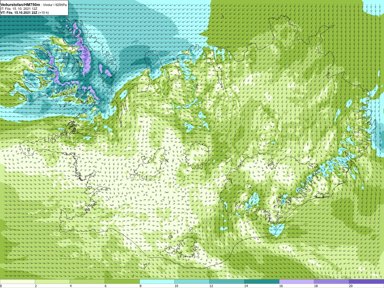The image size is (384, 288).
Task: Click the 4–6 green legend swatch
Action: 87,282
